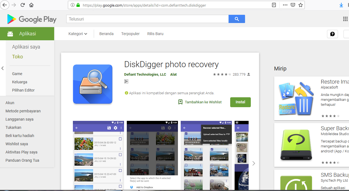This screenshot has height=191, width=349.
Task: Open Pilihan Editor link
Action: click(23, 90)
